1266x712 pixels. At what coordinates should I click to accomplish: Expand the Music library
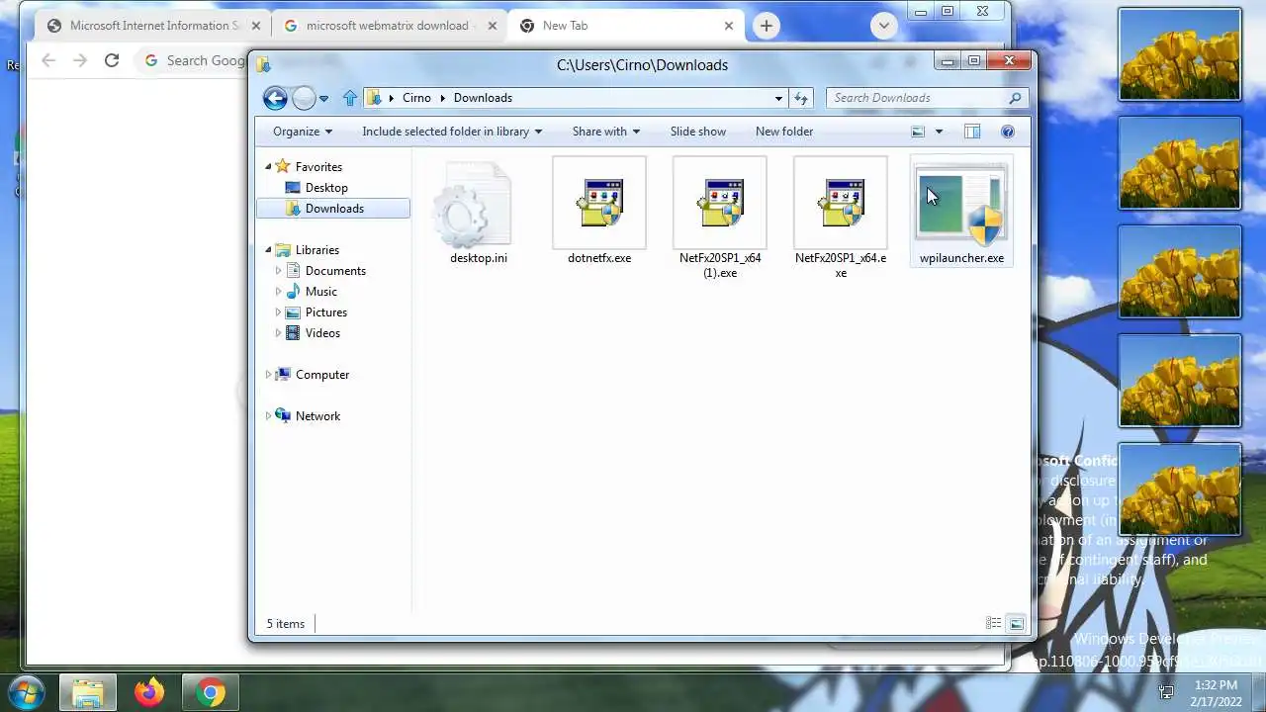[278, 292]
